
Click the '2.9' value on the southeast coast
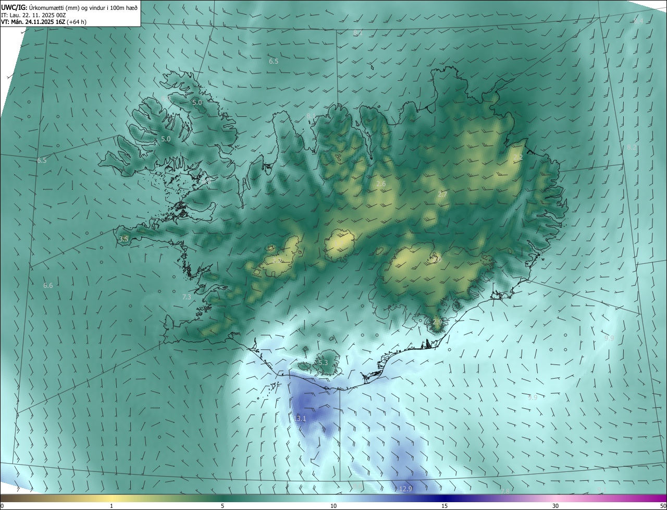(437, 322)
